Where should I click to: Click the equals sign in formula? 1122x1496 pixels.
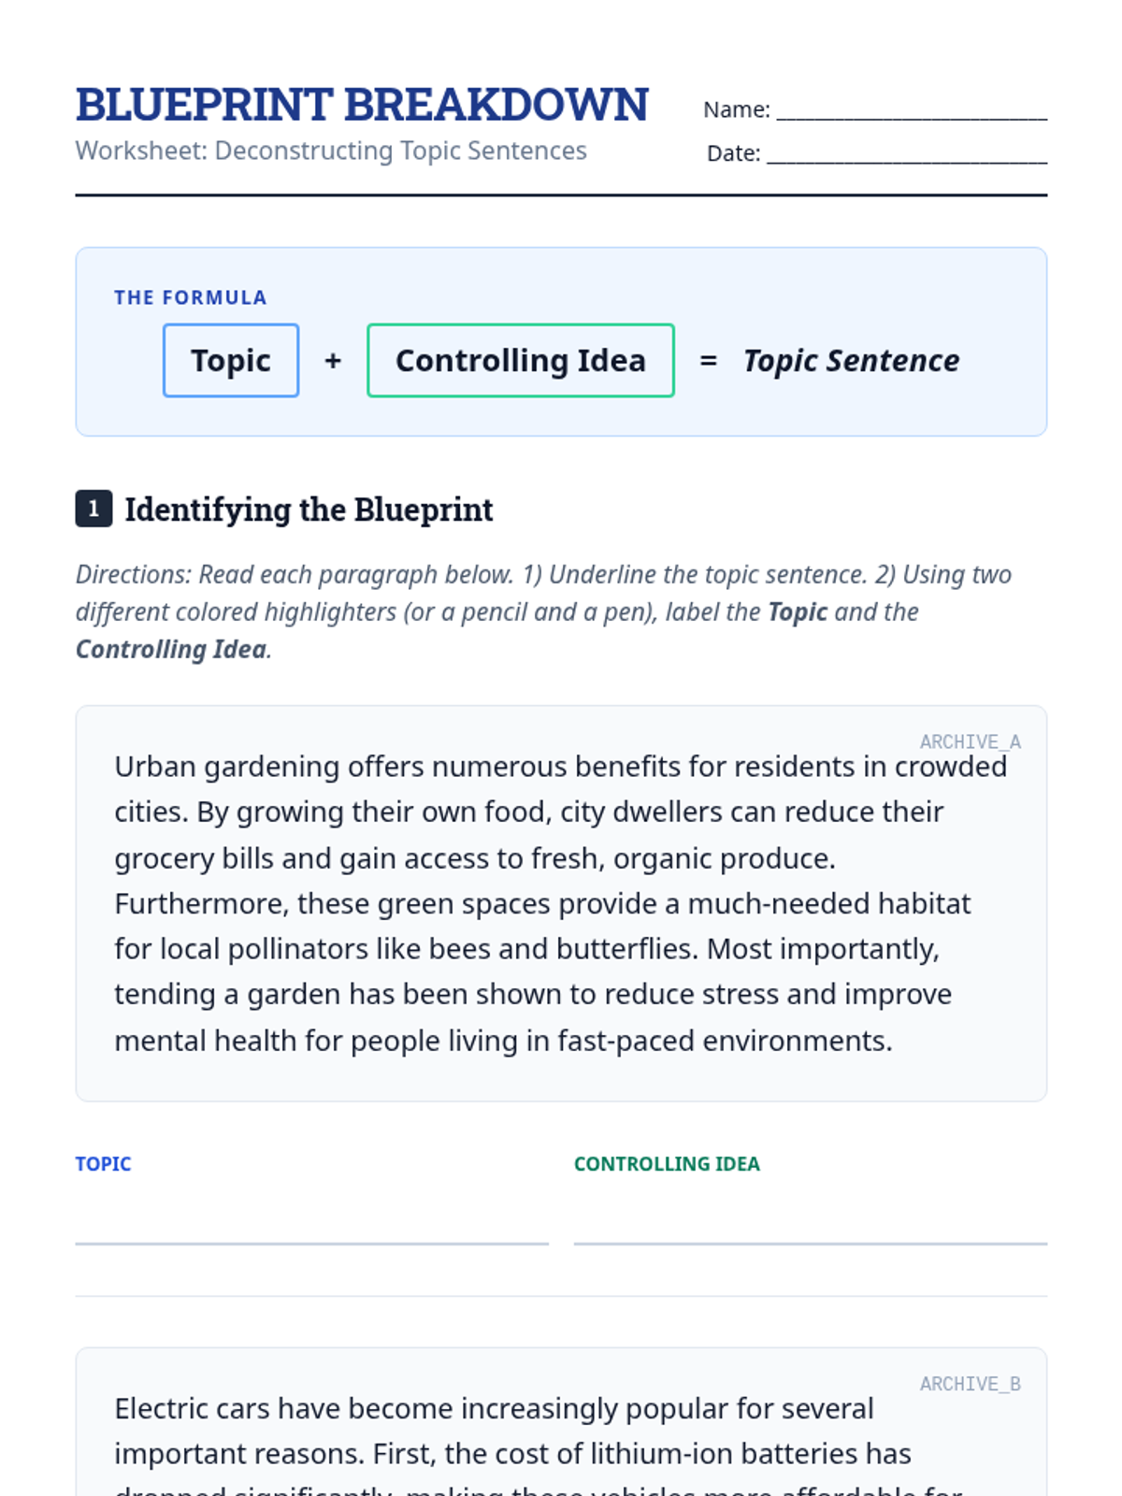(709, 361)
